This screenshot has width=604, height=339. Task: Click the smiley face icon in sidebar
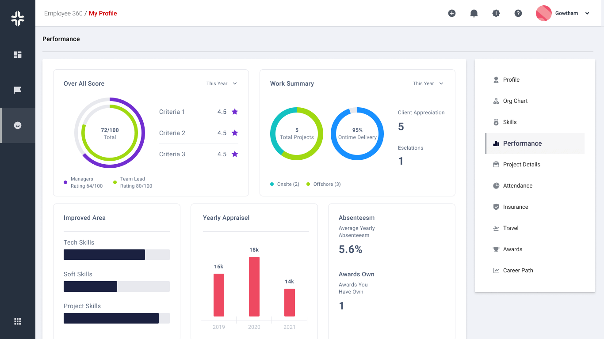click(x=18, y=125)
